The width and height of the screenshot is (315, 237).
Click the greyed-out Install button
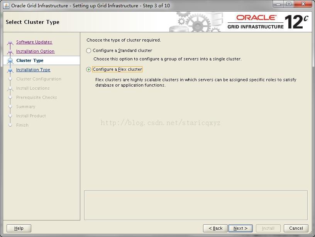pos(268,228)
